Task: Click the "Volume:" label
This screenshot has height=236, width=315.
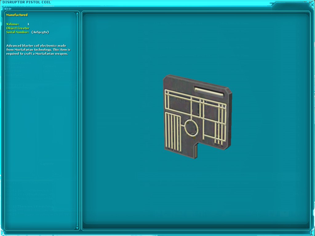Action: [13, 24]
